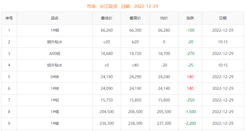246x131 pixels.
Task: Select the red 140 change for 0#锌
Action: click(x=190, y=77)
